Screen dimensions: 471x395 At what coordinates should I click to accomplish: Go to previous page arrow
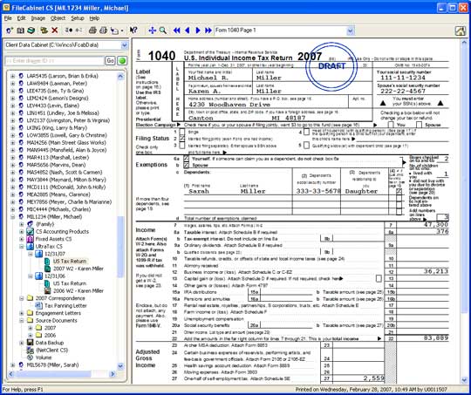pos(188,31)
